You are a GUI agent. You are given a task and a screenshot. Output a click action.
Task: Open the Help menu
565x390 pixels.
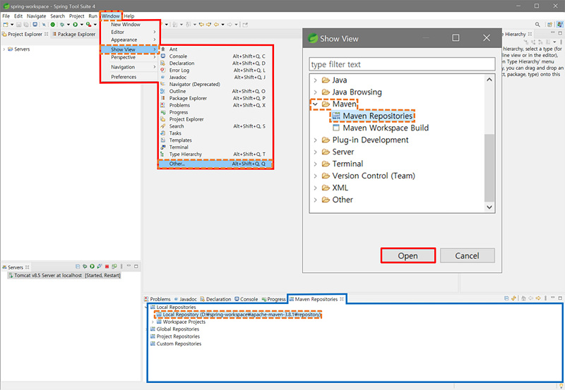coord(129,16)
